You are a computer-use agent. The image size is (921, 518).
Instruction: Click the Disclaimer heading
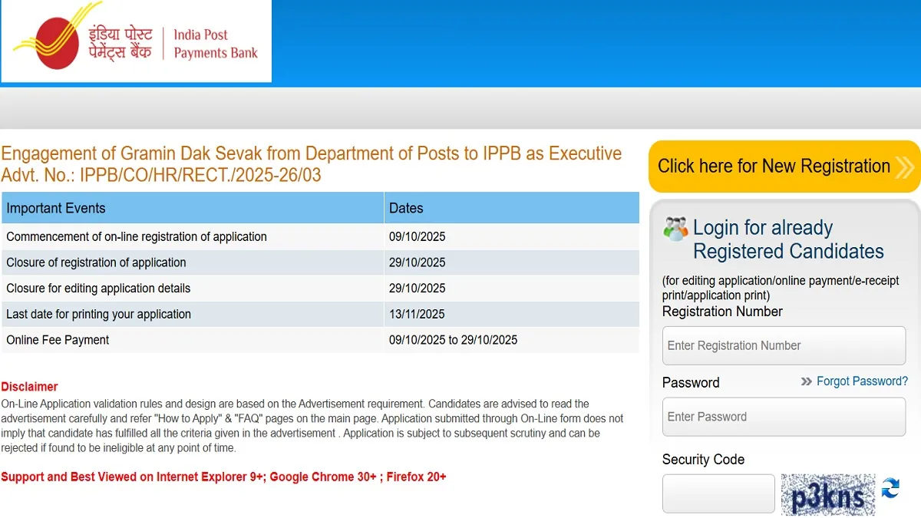click(x=29, y=387)
